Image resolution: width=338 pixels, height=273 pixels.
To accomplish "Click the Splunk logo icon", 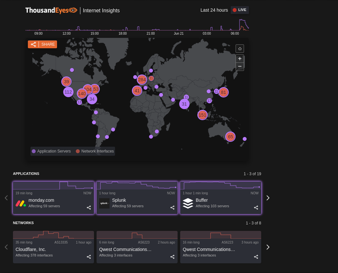I will pos(104,203).
